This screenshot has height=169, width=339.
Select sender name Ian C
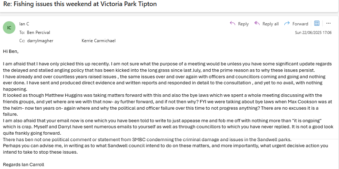click(x=24, y=24)
